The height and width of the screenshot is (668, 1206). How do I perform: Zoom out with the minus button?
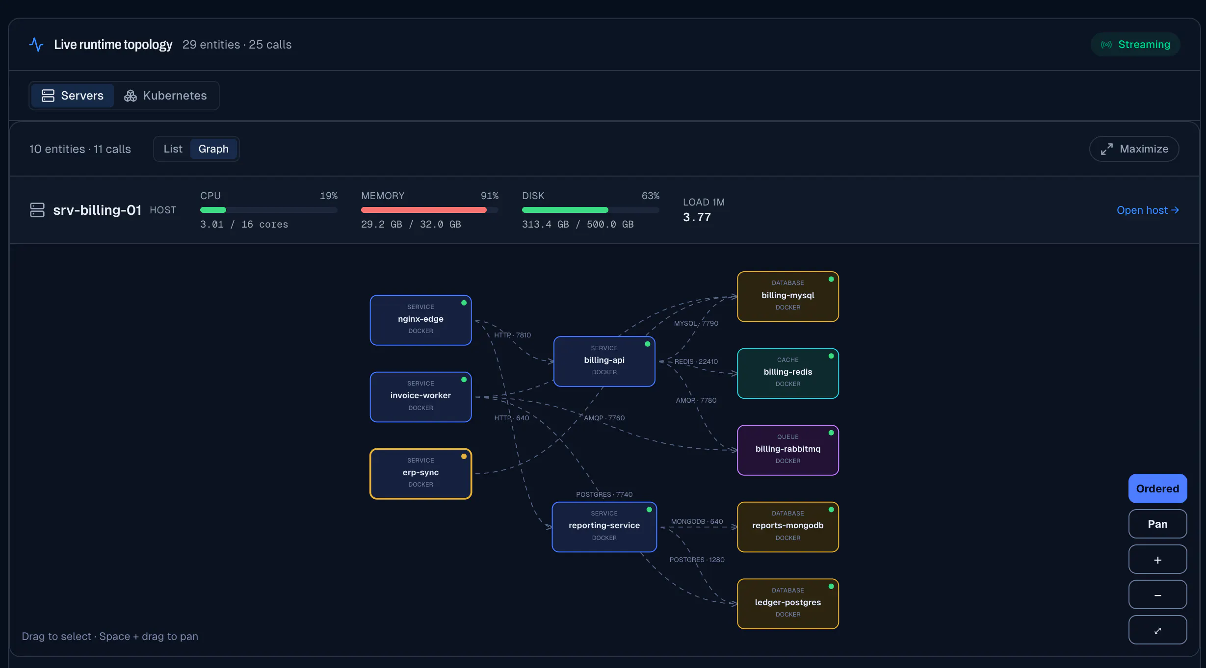click(x=1157, y=595)
